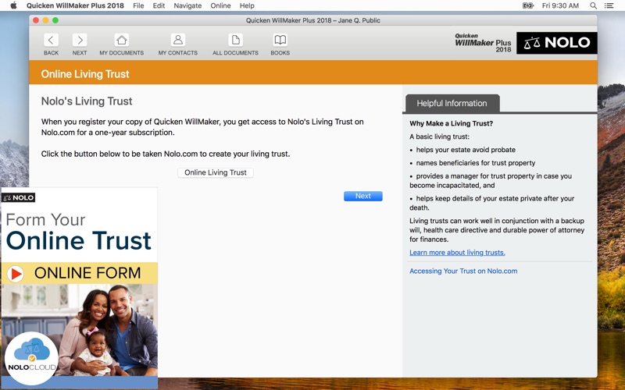
Task: Click the Quicken WillMaker Plus 2018 logo
Action: point(483,43)
